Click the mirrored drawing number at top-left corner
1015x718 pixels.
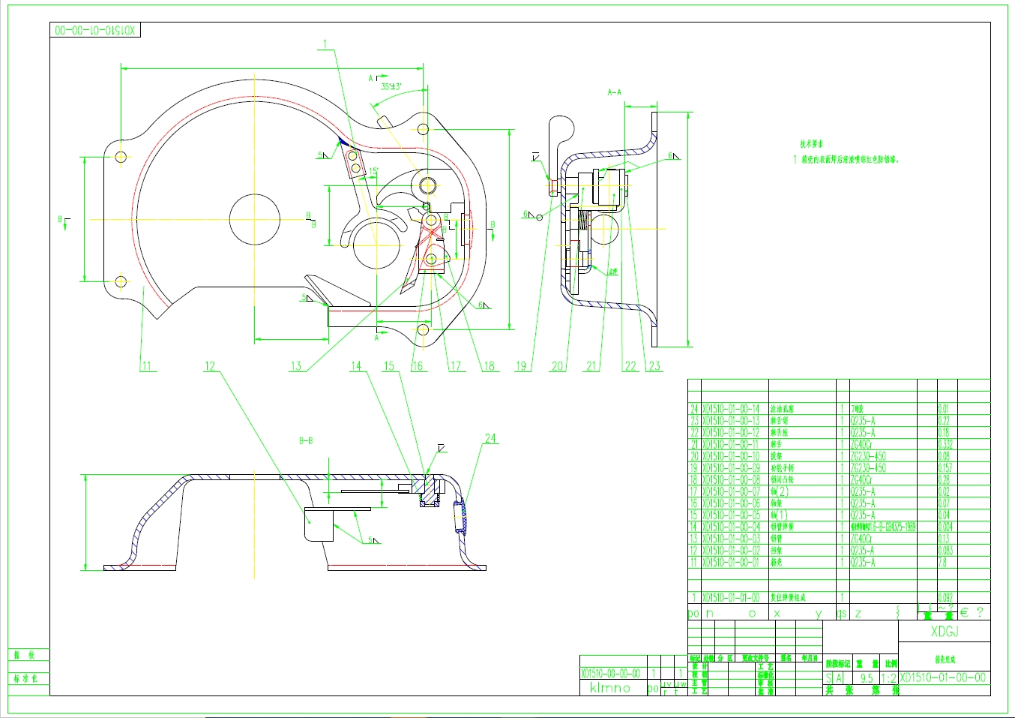(x=95, y=30)
